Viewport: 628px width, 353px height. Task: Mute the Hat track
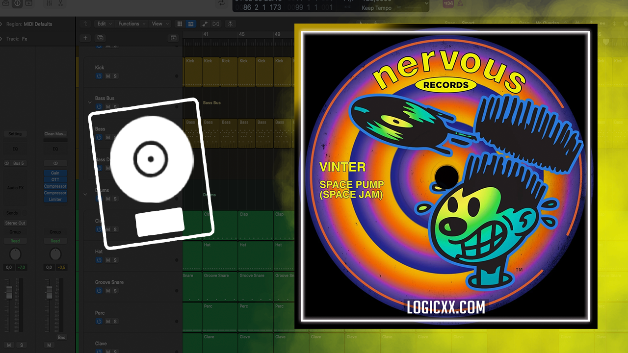pos(108,260)
